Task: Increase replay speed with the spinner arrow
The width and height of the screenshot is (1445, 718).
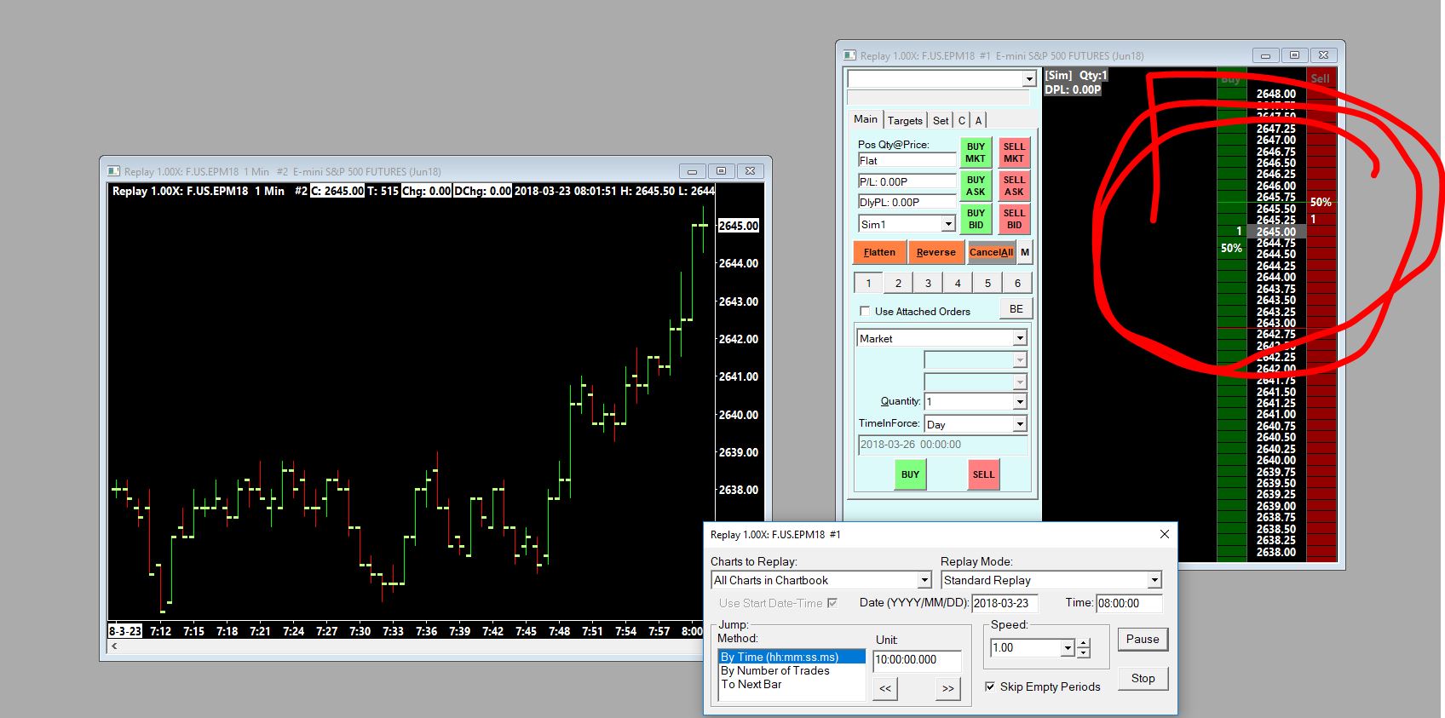Action: point(1084,643)
